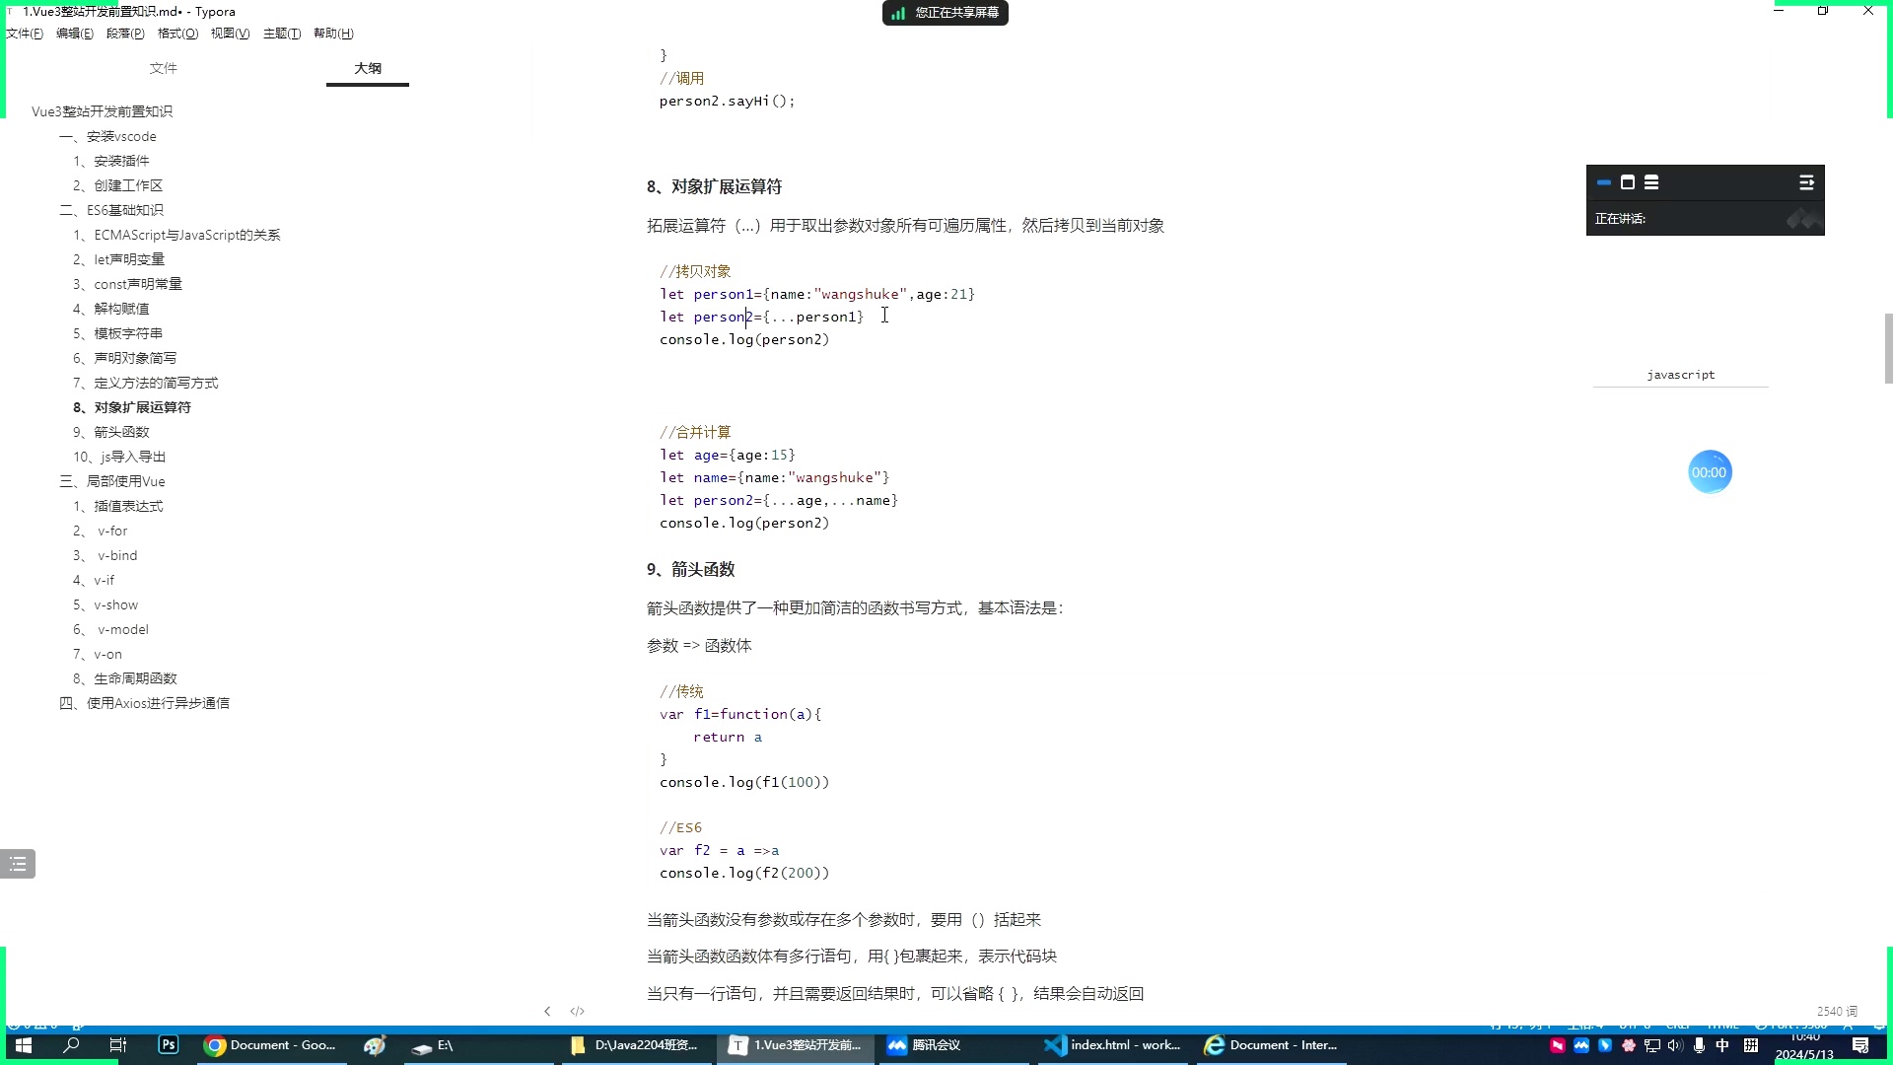The height and width of the screenshot is (1065, 1893).
Task: Switch to the index.html VS Code window
Action: [1112, 1045]
